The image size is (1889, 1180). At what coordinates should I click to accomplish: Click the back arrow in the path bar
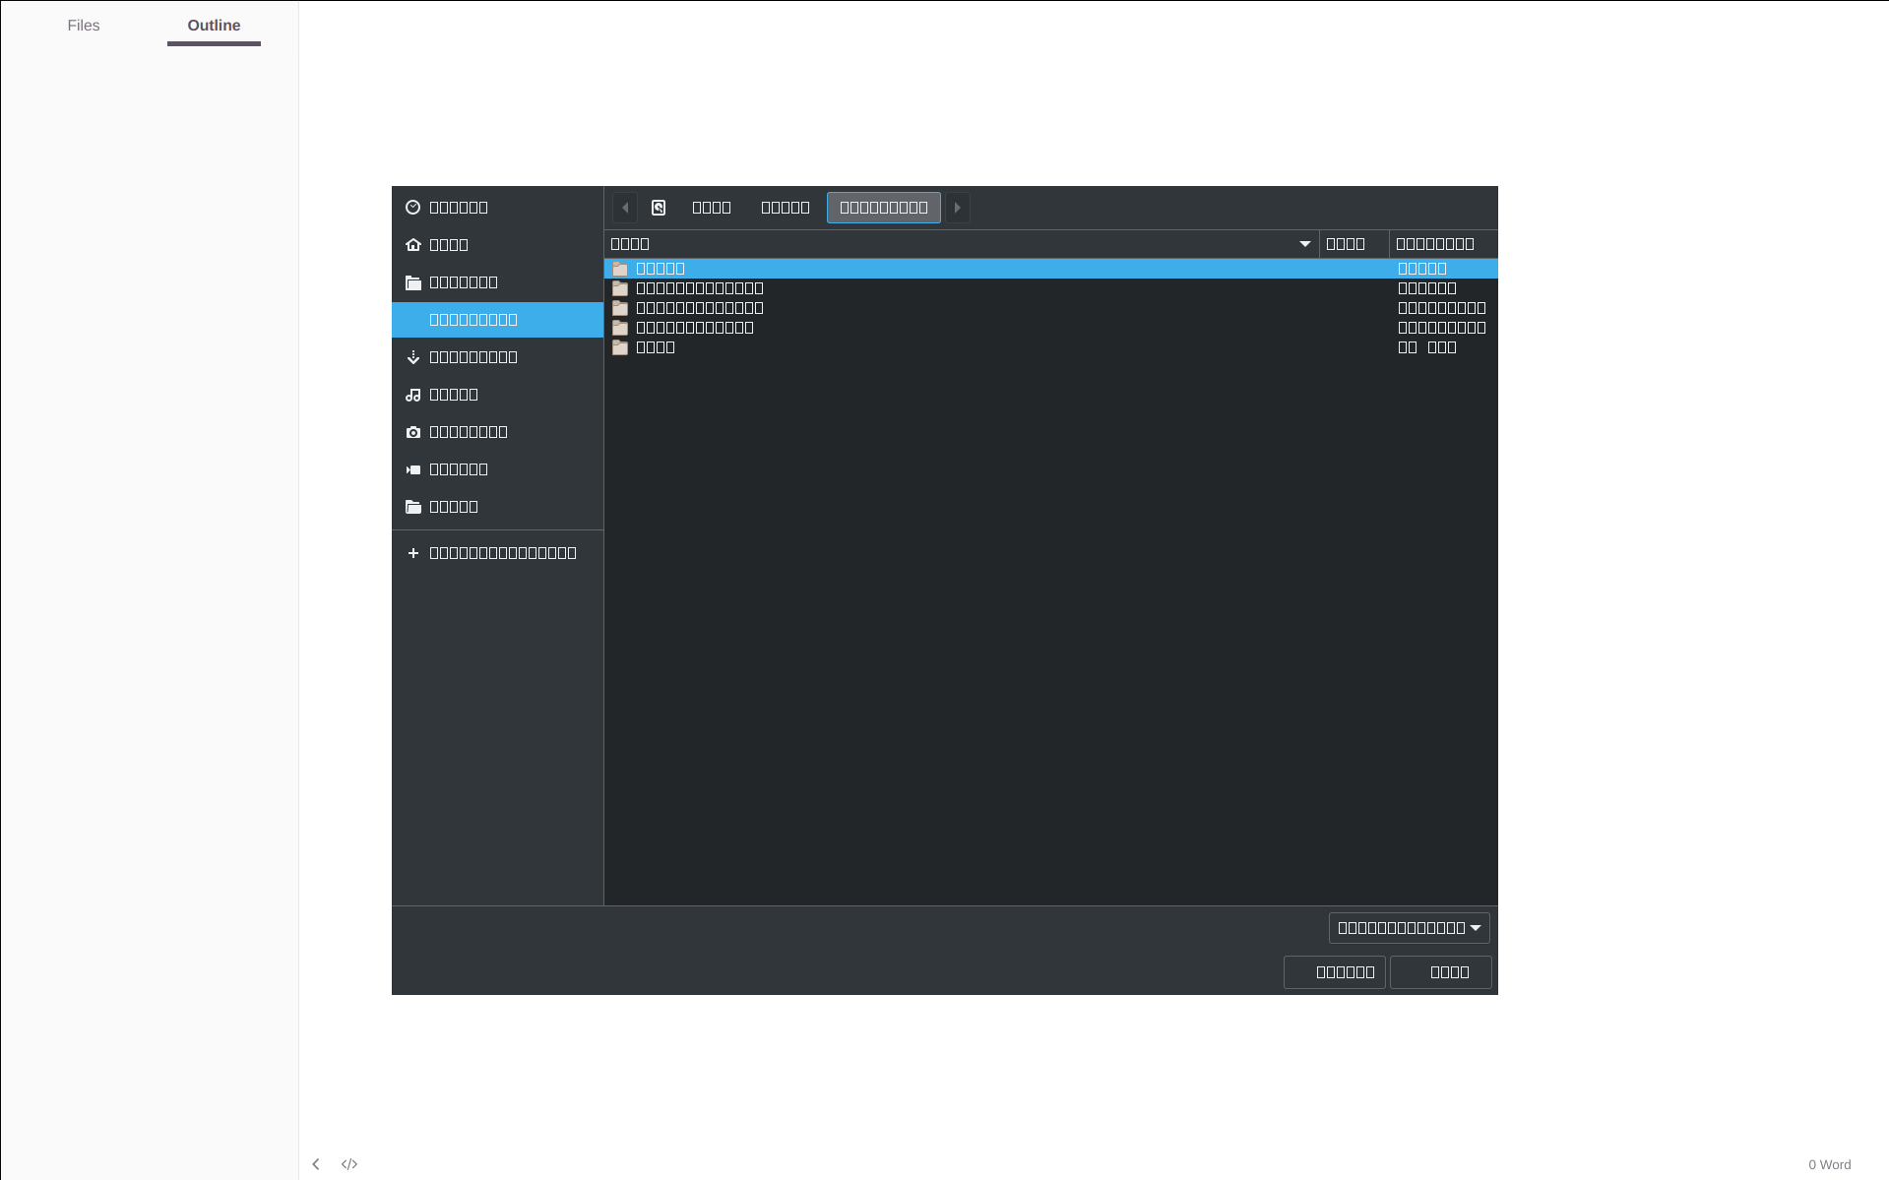point(624,207)
